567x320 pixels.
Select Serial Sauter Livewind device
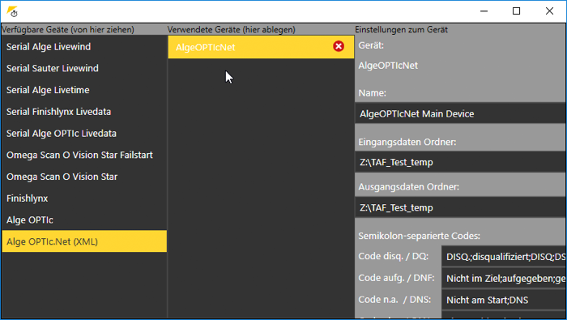(84, 68)
